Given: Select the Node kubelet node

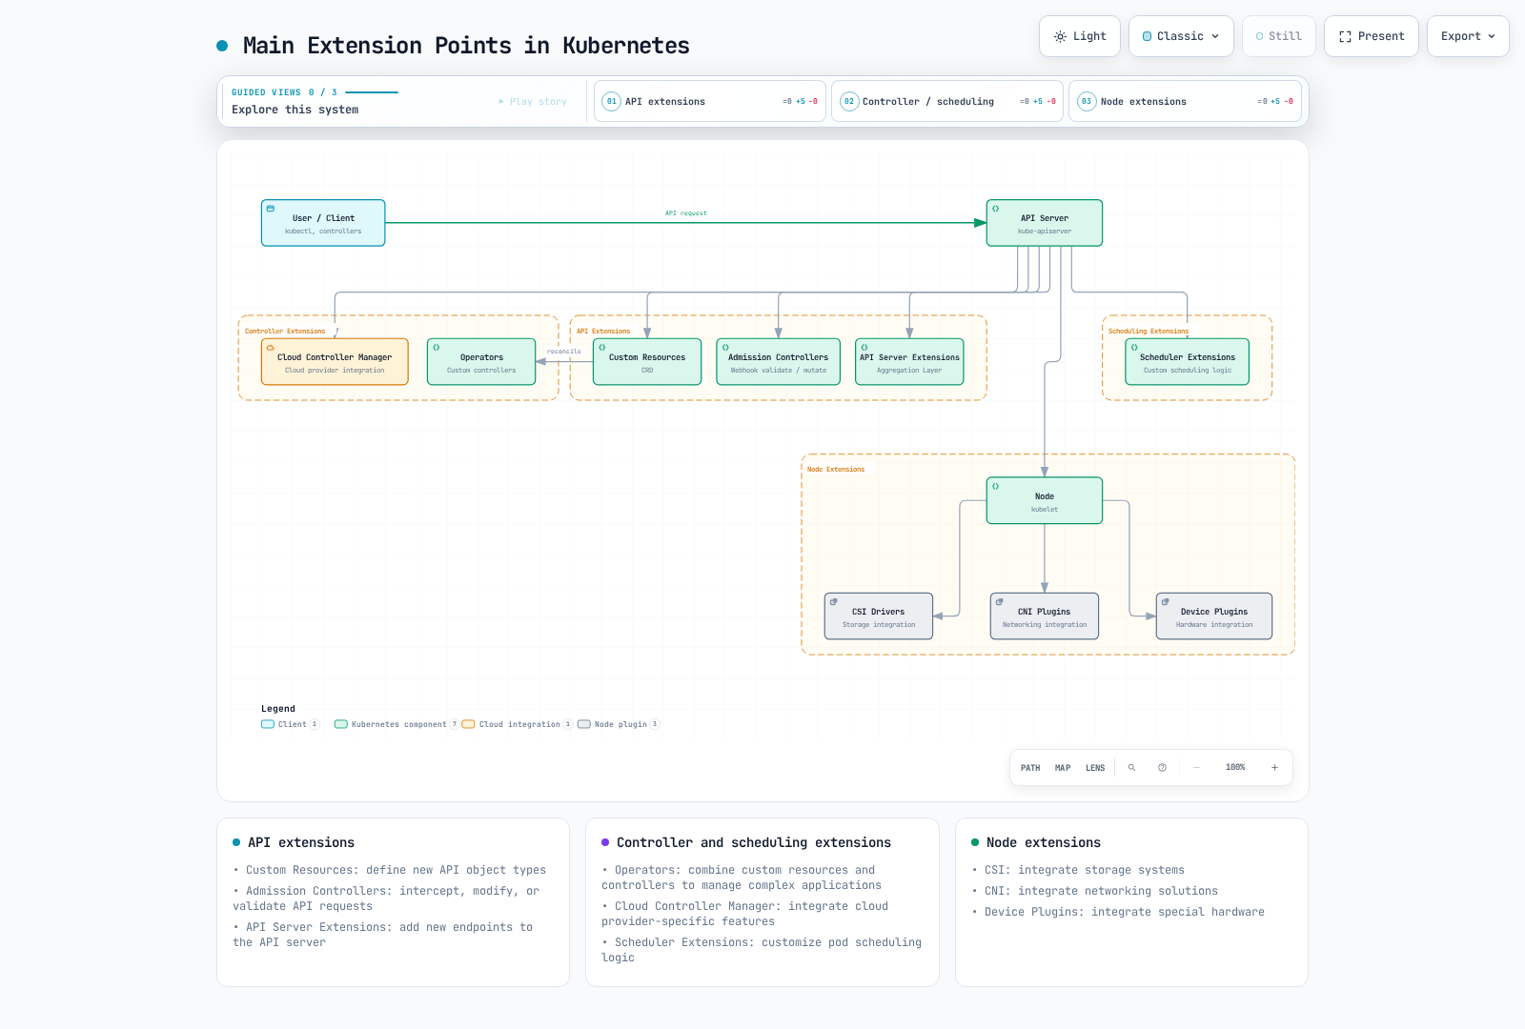Looking at the screenshot, I should pyautogui.click(x=1045, y=501).
